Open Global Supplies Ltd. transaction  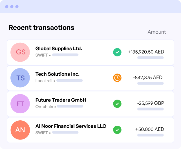[90, 52]
